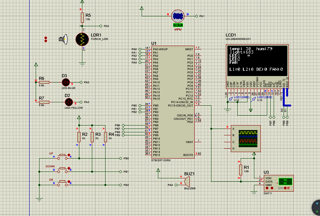Image resolution: width=320 pixels, height=216 pixels.
Task: Click the DHT11 green value display
Action: click(285, 182)
